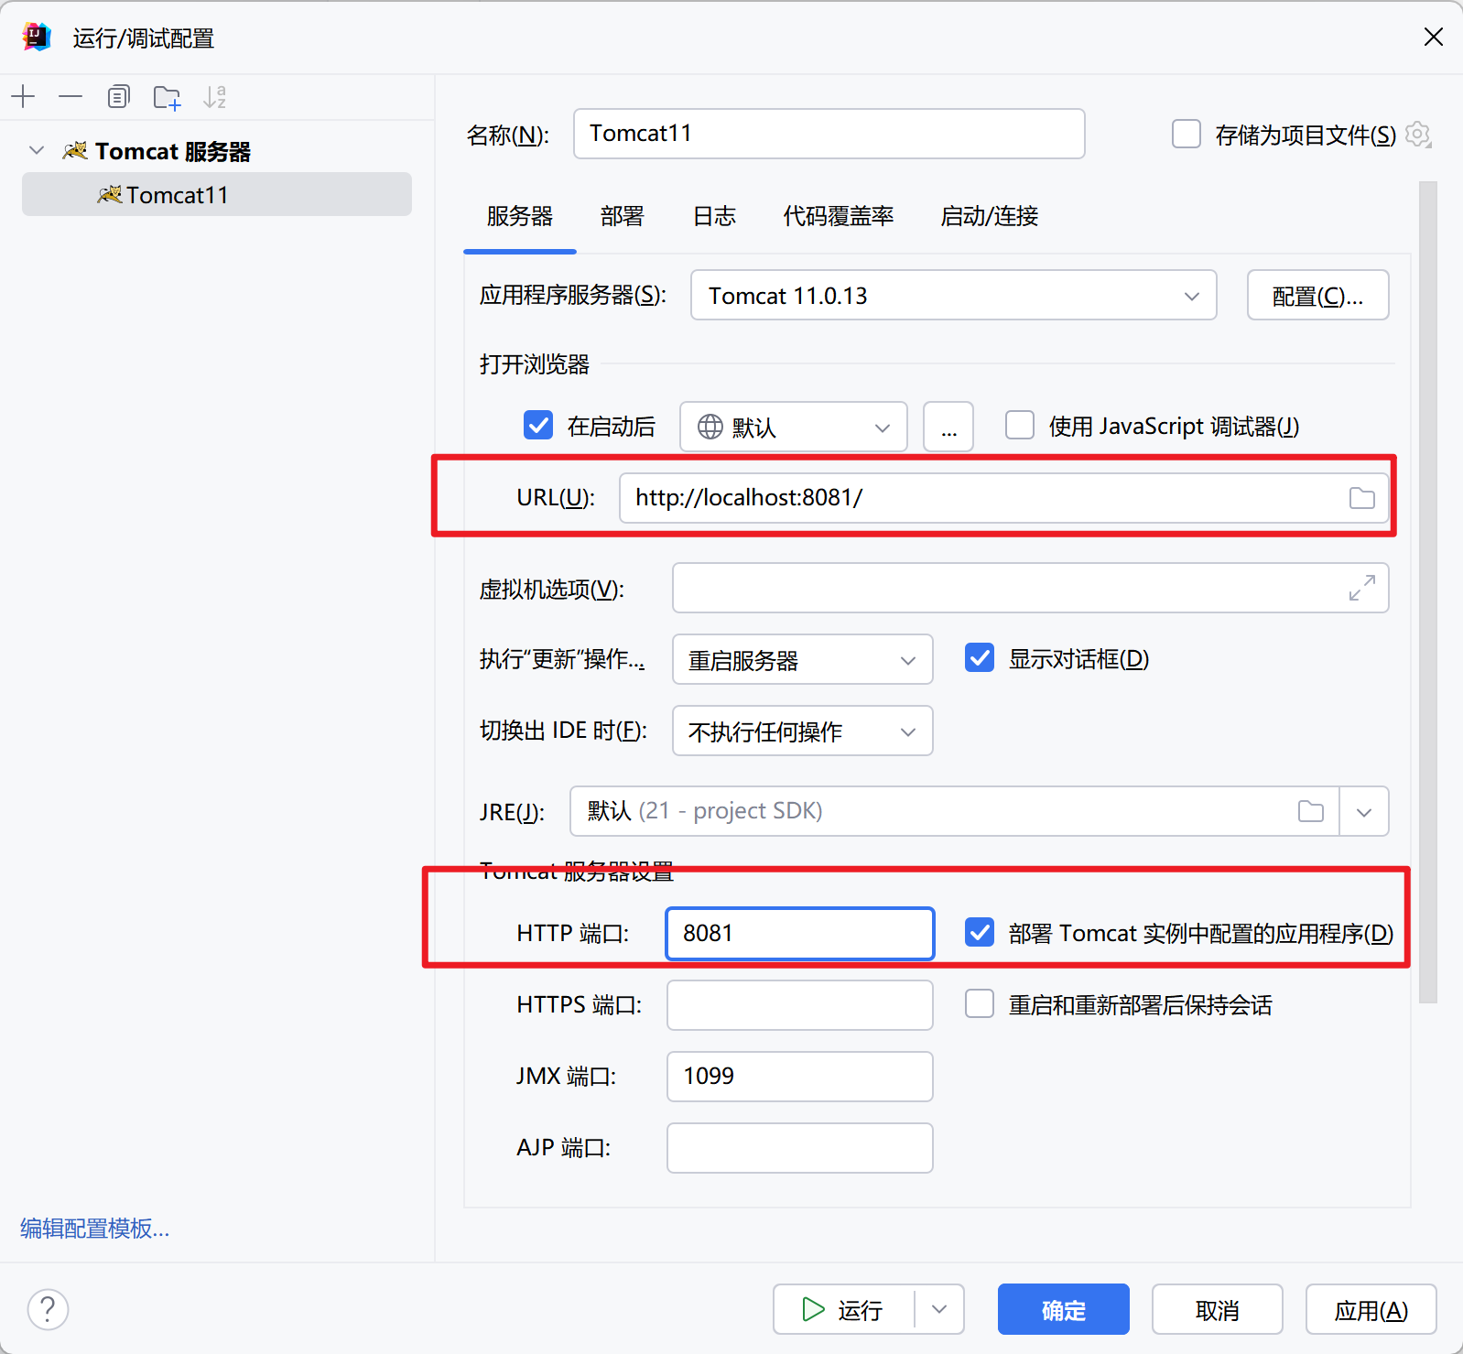Click the Tomcat icon beside Tomcat11 entry
Screen dimensions: 1463x1354
110,194
